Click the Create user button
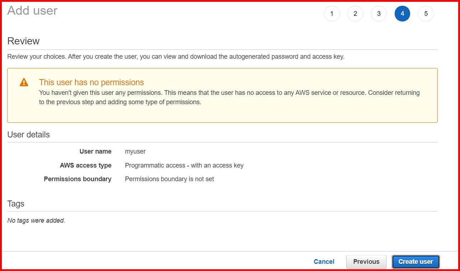The image size is (460, 271). (416, 261)
